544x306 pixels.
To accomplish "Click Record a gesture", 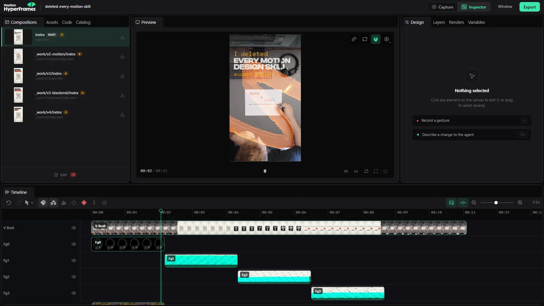I will pyautogui.click(x=472, y=121).
